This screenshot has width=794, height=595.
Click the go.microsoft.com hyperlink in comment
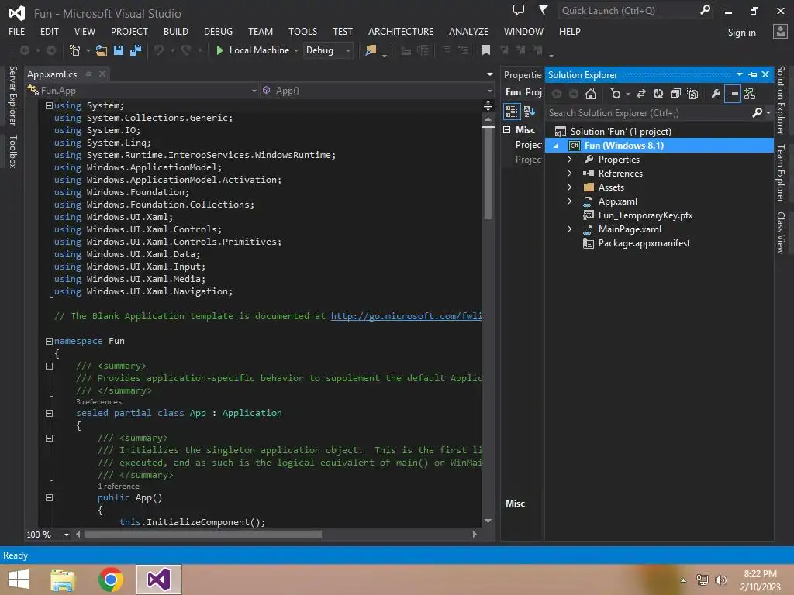point(406,316)
